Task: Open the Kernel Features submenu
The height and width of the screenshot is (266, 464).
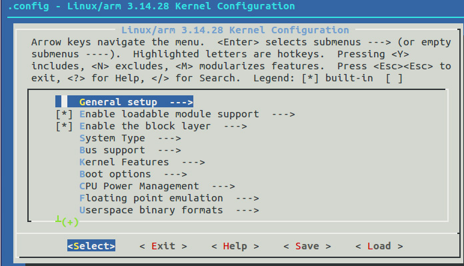Action: tap(142, 162)
